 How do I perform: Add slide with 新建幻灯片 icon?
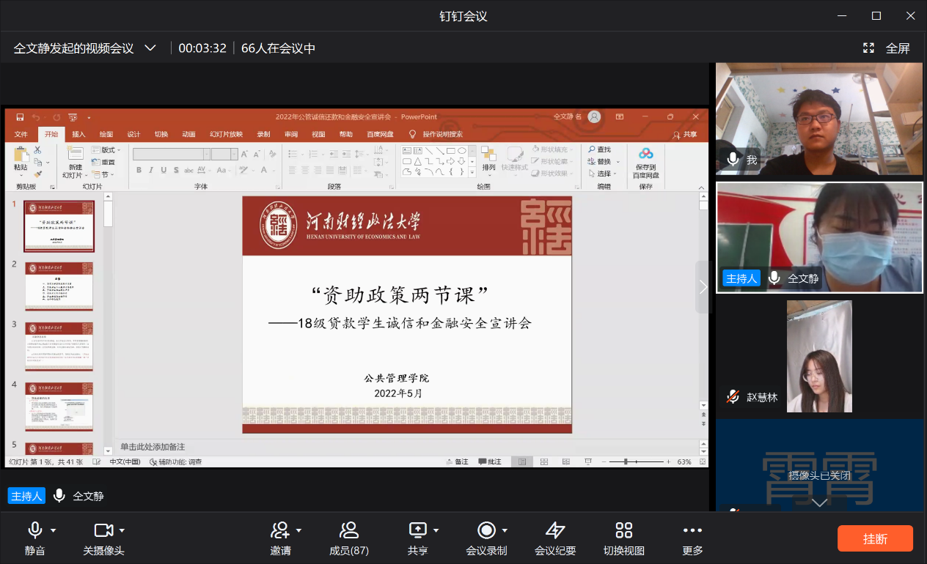[75, 153]
